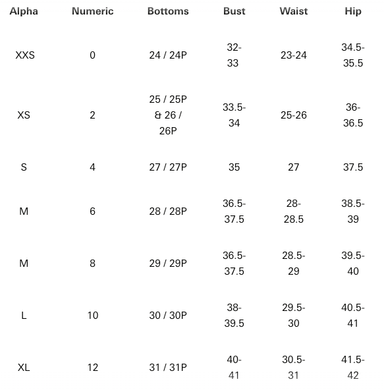Screen dimensions: 384x392
Task: Click the 31 / 31P bottoms cell
Action: (168, 368)
